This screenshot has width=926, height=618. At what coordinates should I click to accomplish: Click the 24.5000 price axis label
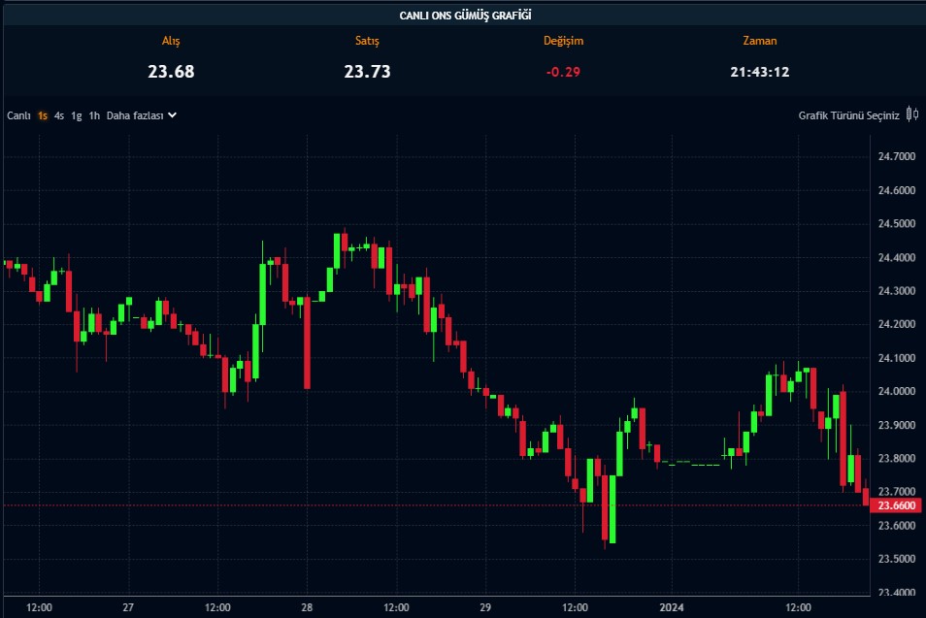pyautogui.click(x=895, y=223)
